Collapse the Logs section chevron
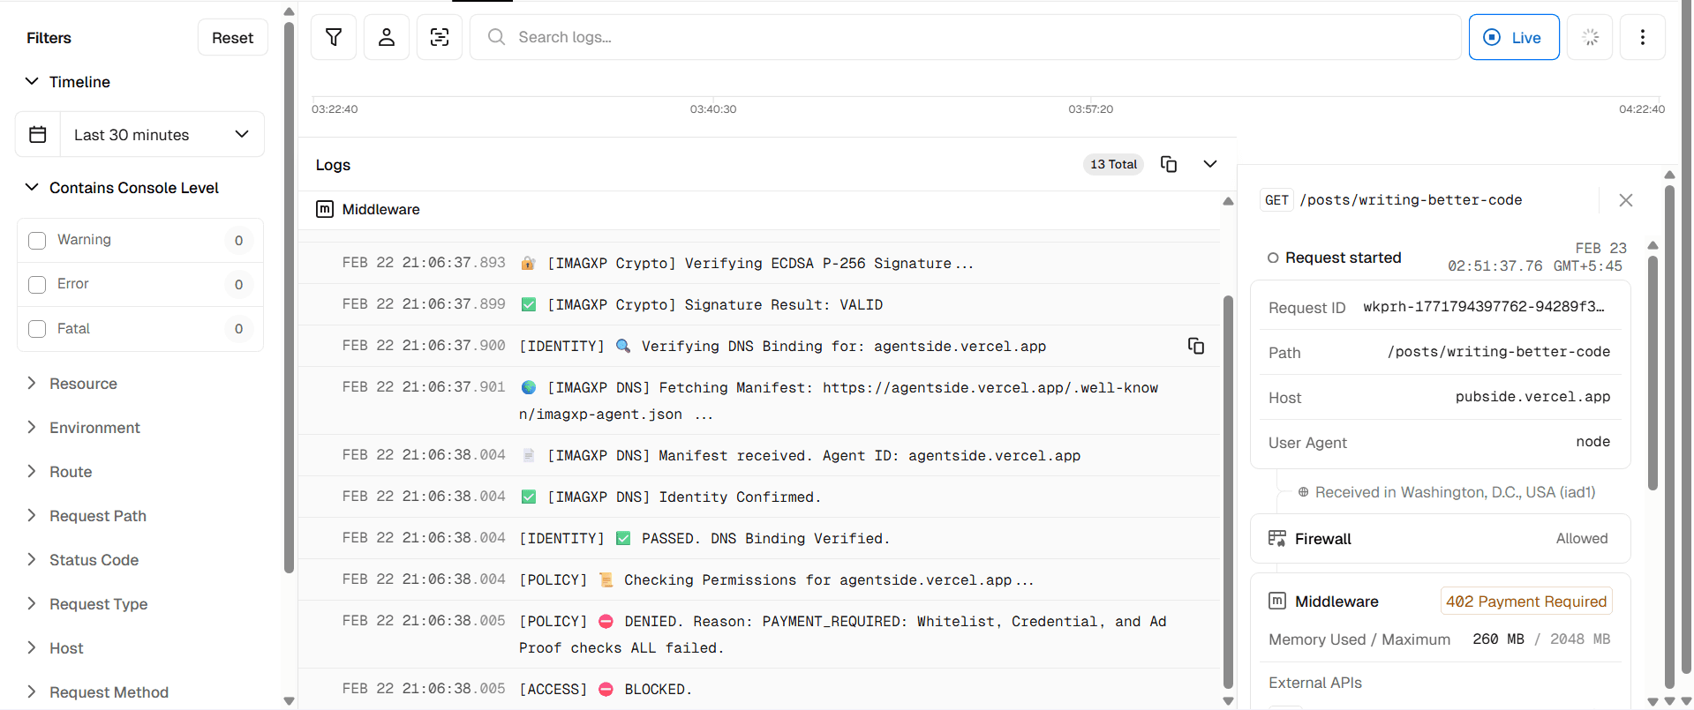The width and height of the screenshot is (1694, 710). pyautogui.click(x=1210, y=164)
